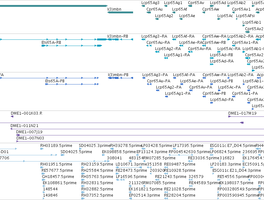Image resolution: width=264 pixels, height=200 pixels.
Task: Click the Cpr65Av-RA transcript label
Action: coord(199,49)
